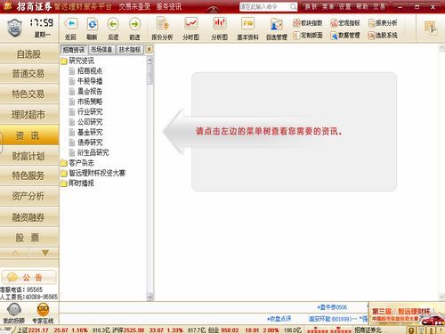This screenshot has width=445, height=334.
Task: Collapse the 研究资讯 folder
Action: coord(77,61)
